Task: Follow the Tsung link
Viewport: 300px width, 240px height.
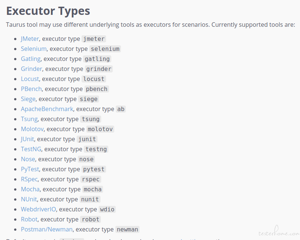Action: coord(29,119)
